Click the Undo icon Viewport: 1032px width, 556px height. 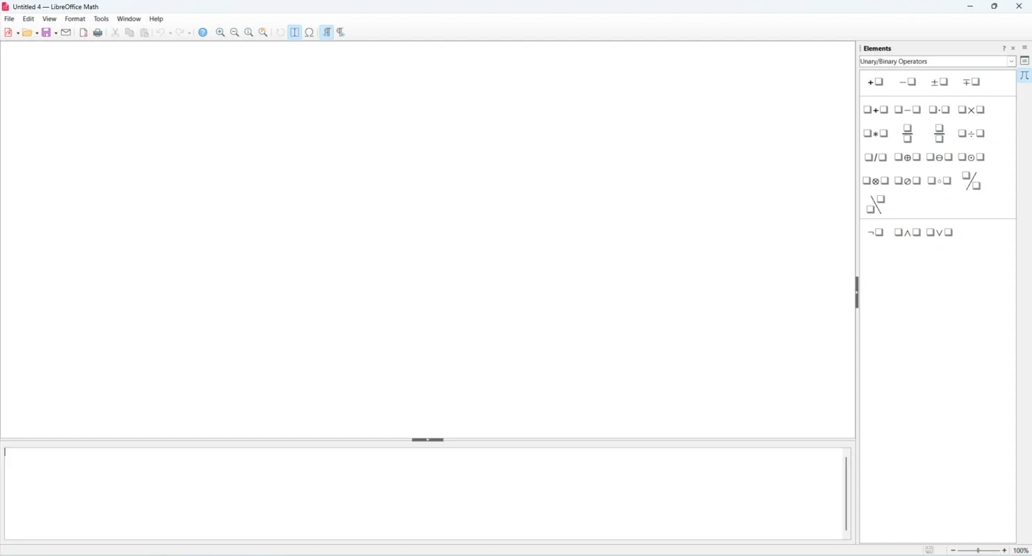161,32
